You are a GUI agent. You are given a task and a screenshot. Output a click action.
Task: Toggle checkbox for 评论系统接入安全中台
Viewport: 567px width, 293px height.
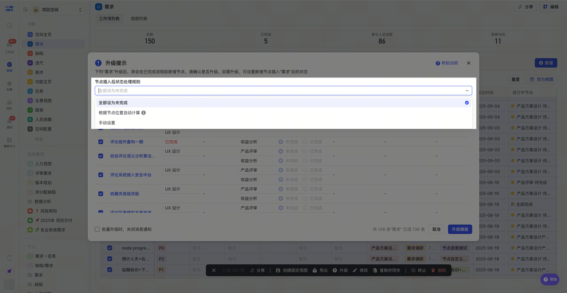pyautogui.click(x=101, y=175)
